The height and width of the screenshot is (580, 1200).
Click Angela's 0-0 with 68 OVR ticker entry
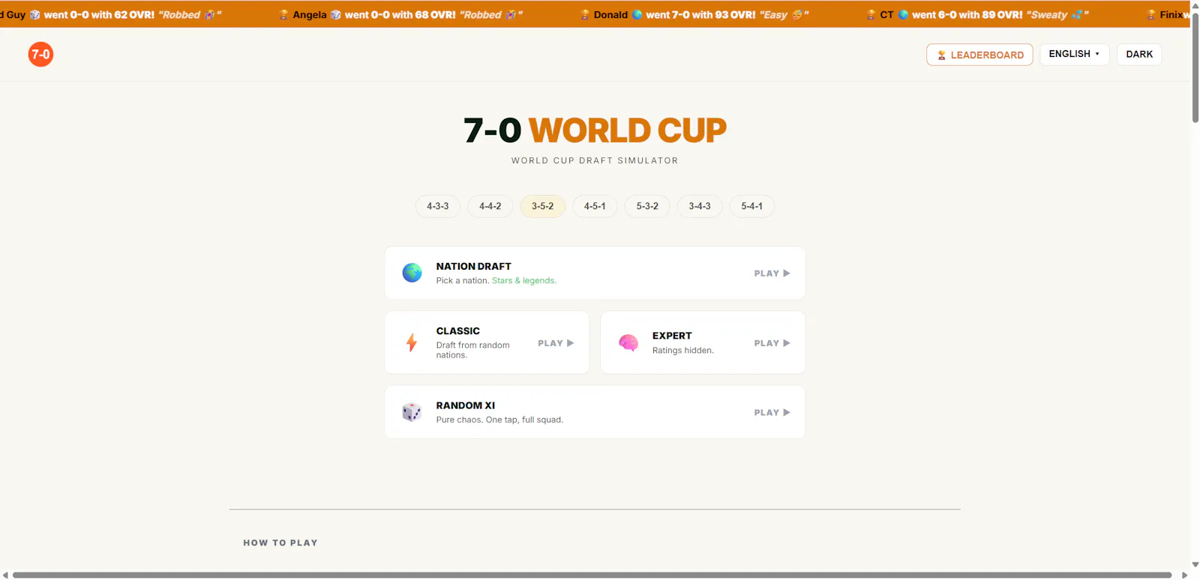click(400, 14)
